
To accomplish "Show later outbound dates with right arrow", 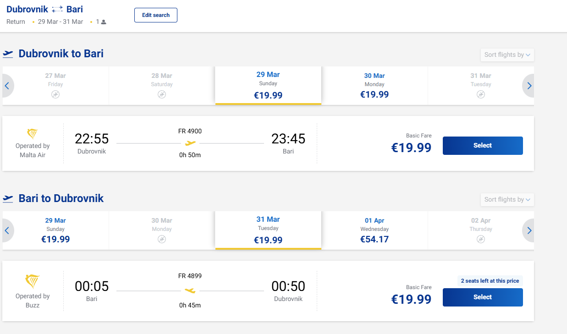I will [x=529, y=86].
